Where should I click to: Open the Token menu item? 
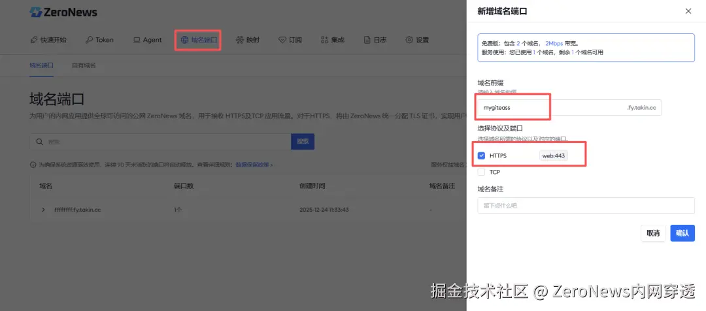pyautogui.click(x=99, y=40)
